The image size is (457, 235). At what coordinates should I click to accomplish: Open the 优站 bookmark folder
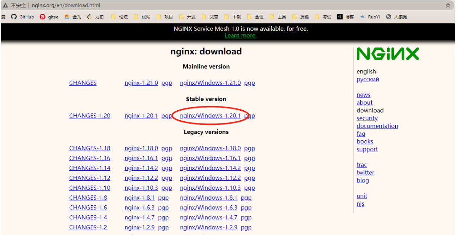[142, 17]
